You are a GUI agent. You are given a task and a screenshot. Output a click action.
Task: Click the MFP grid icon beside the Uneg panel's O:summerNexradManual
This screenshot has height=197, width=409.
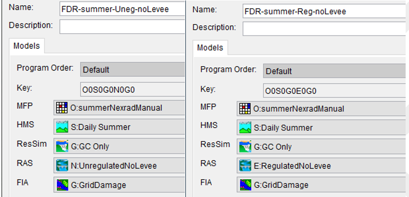point(62,108)
